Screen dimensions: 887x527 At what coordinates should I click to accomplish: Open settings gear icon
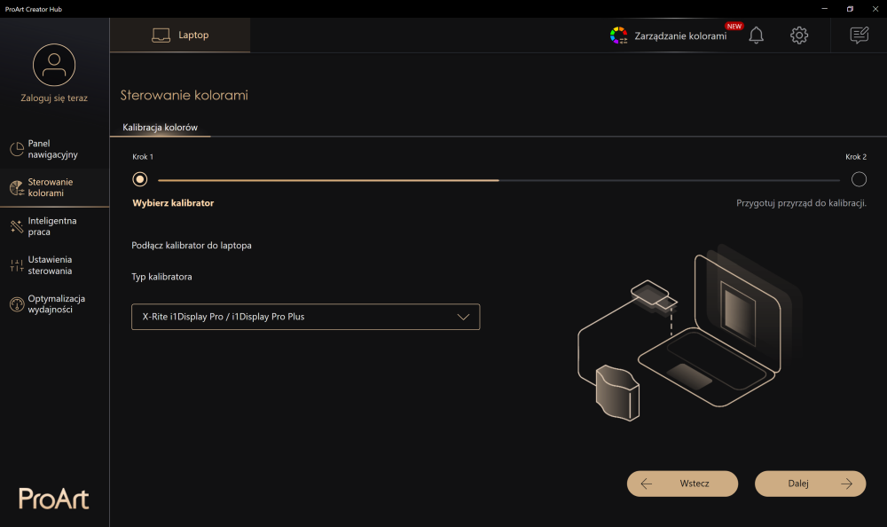pos(799,35)
